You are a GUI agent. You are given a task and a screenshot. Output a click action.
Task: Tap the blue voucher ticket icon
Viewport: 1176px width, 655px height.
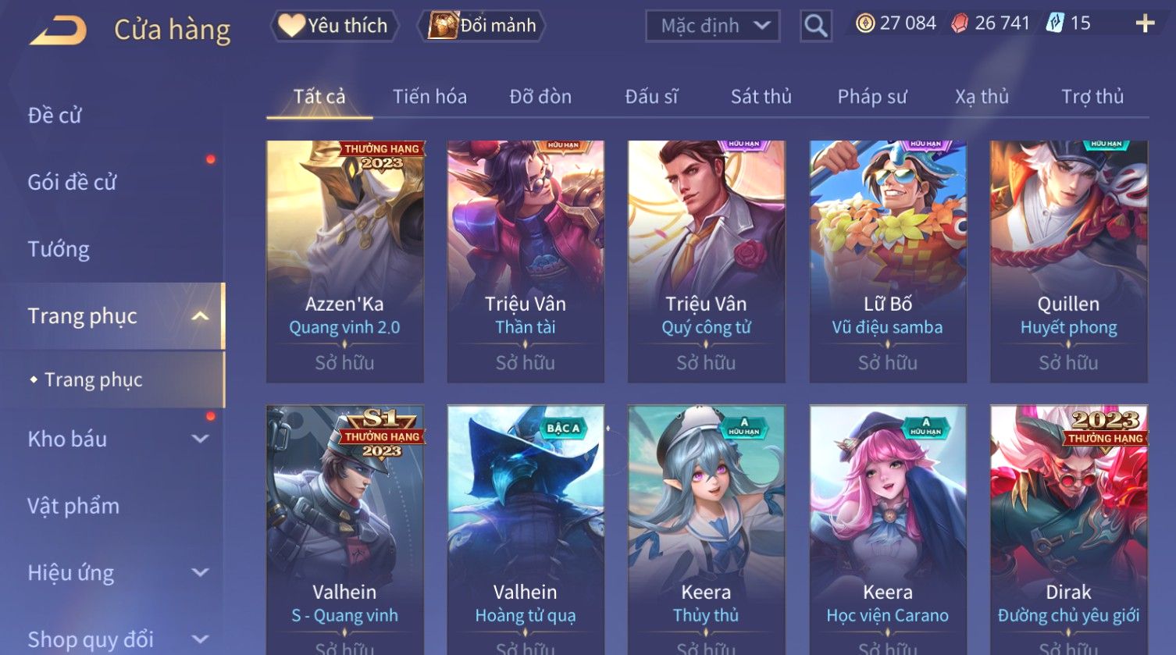pyautogui.click(x=1055, y=23)
